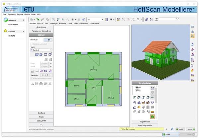Expand the Decken panel section

click(x=41, y=113)
